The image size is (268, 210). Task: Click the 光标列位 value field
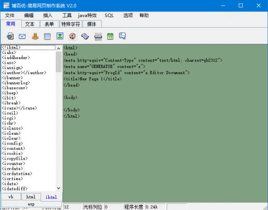pyautogui.click(x=113, y=207)
